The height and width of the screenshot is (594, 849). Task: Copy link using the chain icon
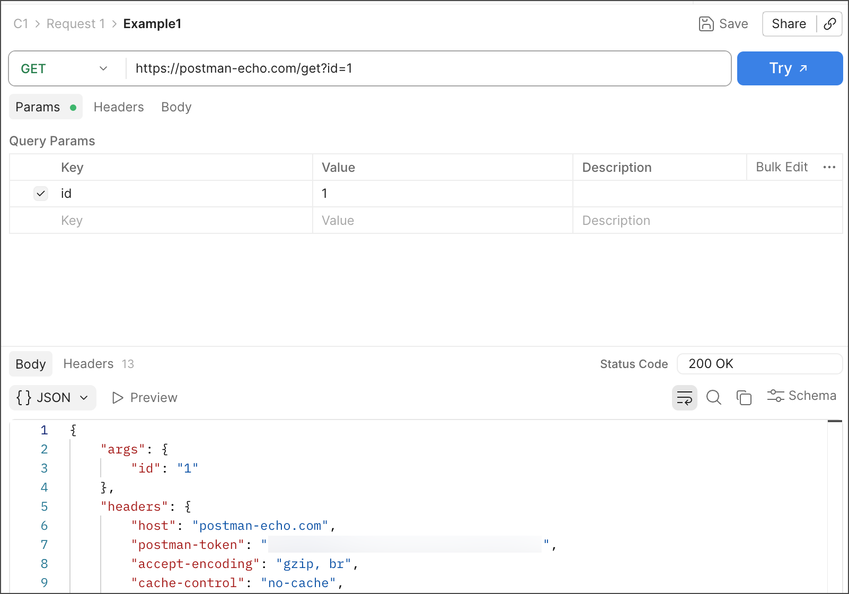[x=830, y=24]
